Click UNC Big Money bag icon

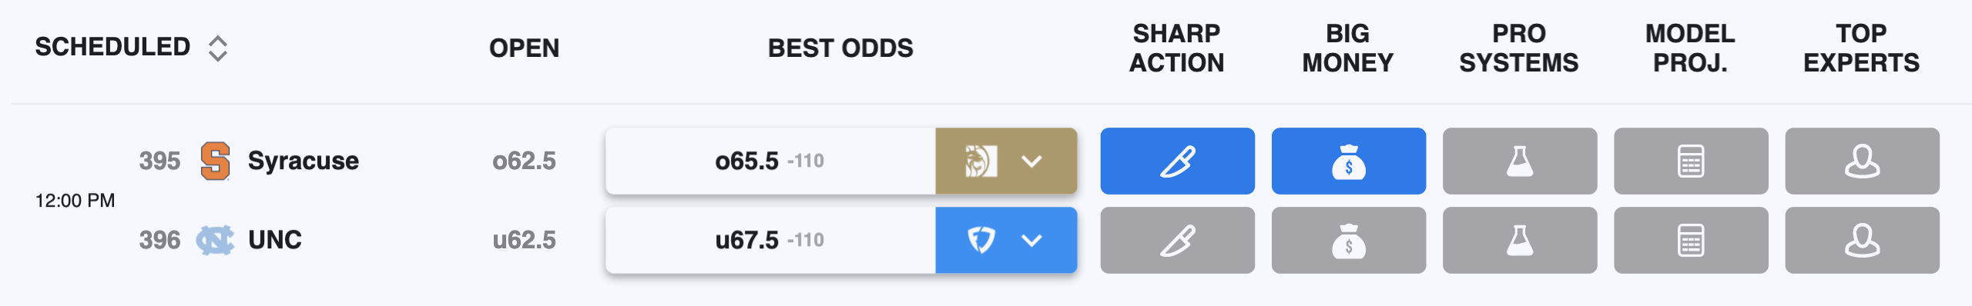[x=1348, y=240]
